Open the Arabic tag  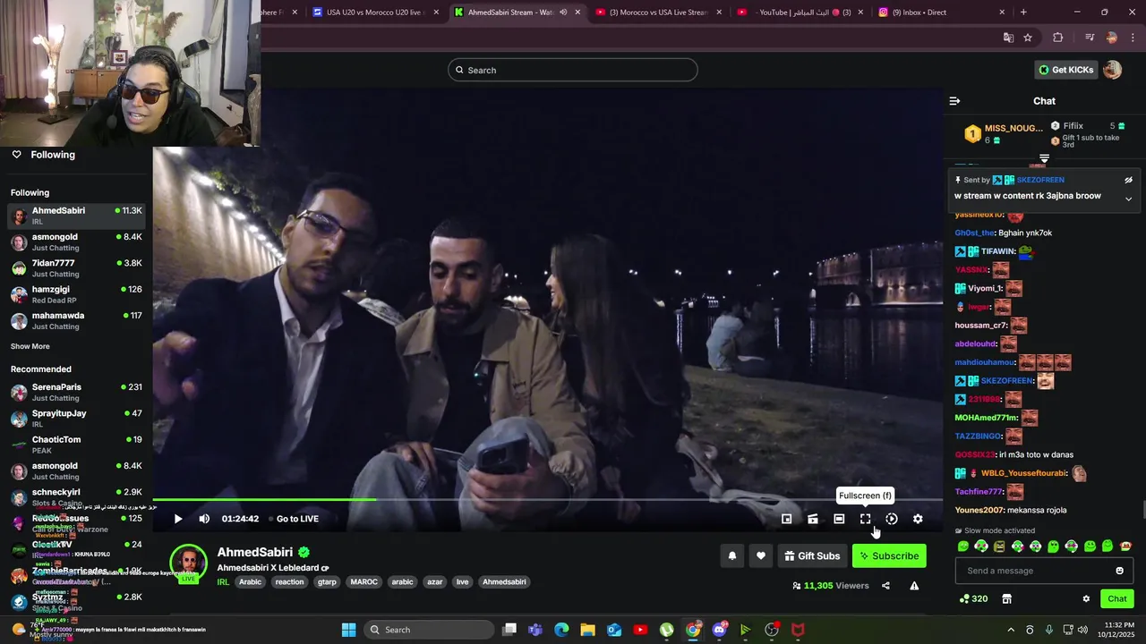(250, 581)
